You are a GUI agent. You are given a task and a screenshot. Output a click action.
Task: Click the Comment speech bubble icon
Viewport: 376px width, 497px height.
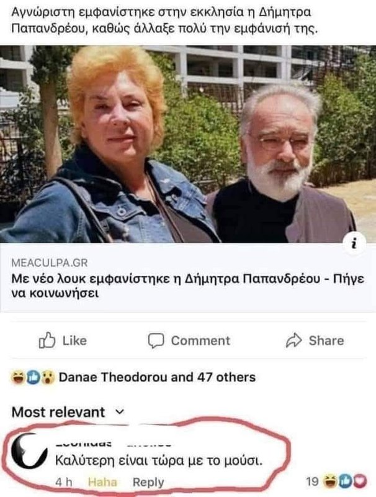(x=156, y=340)
